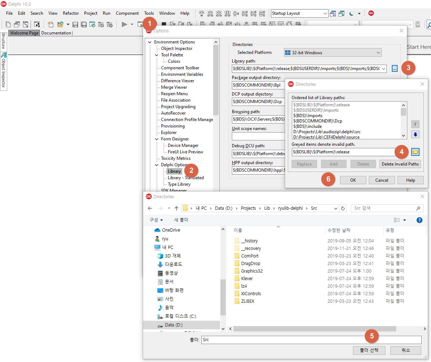Click Cancel in the Directories dialog
The width and height of the screenshot is (431, 362).
click(x=382, y=180)
